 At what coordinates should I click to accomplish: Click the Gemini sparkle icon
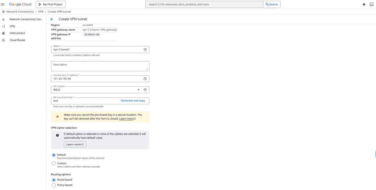pos(364,4)
